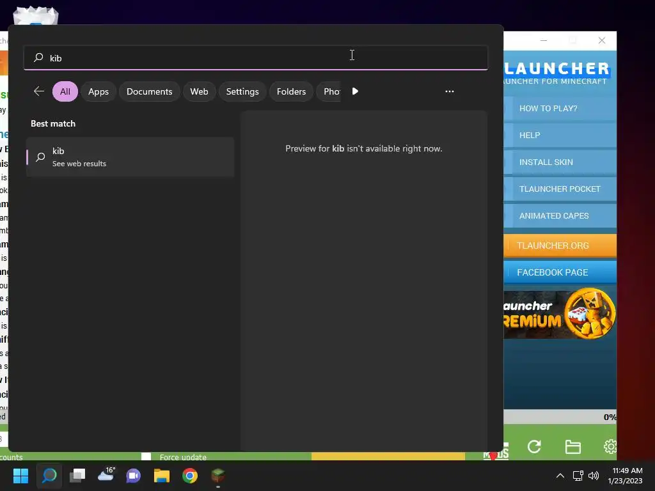
Task: Open the Windows Start menu
Action: click(x=20, y=476)
